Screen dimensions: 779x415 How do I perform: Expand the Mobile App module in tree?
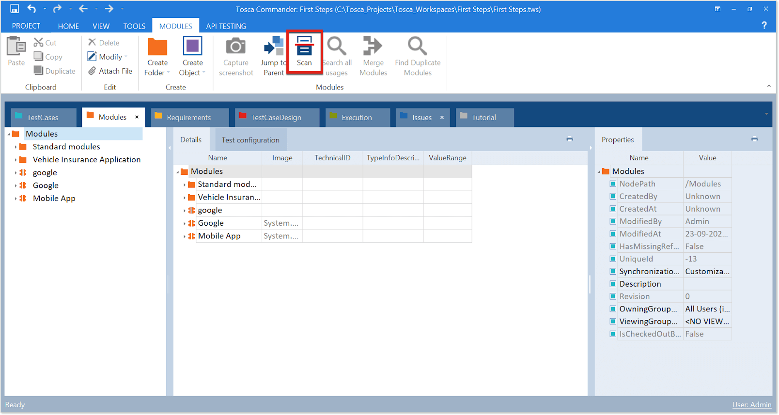point(16,199)
